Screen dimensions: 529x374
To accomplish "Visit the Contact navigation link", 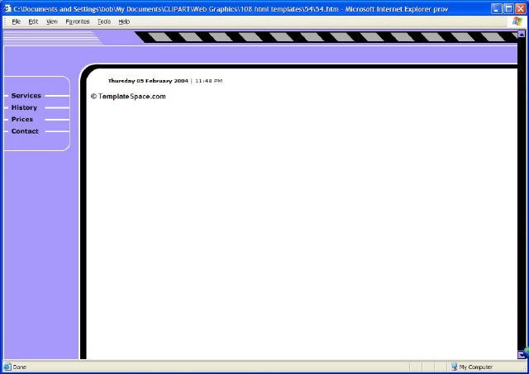I will pos(25,131).
